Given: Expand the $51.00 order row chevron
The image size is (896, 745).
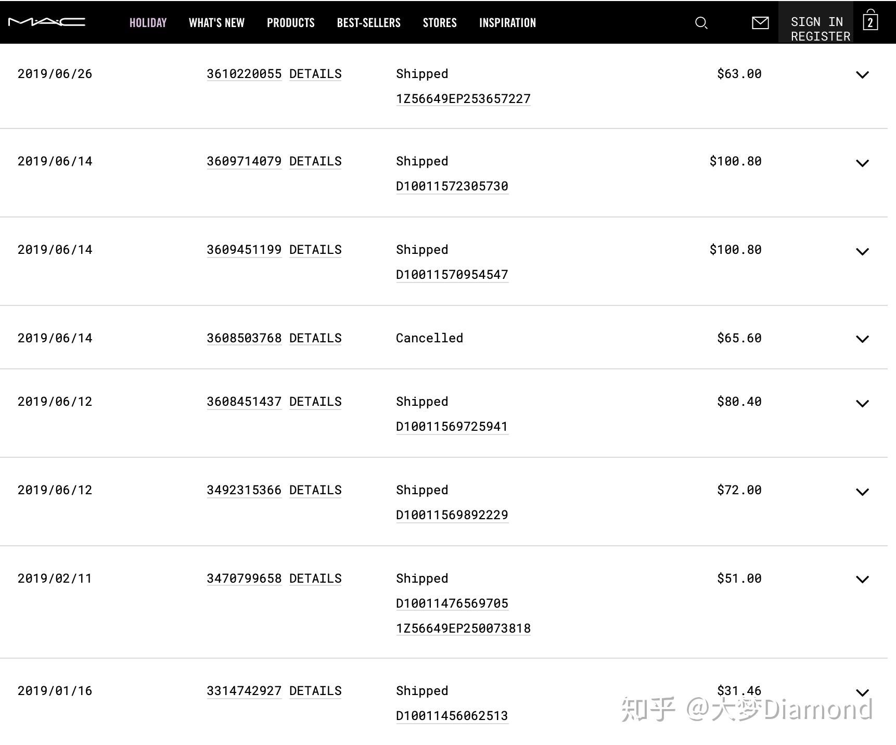Looking at the screenshot, I should tap(862, 580).
